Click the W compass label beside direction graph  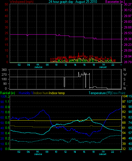[x=125, y=74]
